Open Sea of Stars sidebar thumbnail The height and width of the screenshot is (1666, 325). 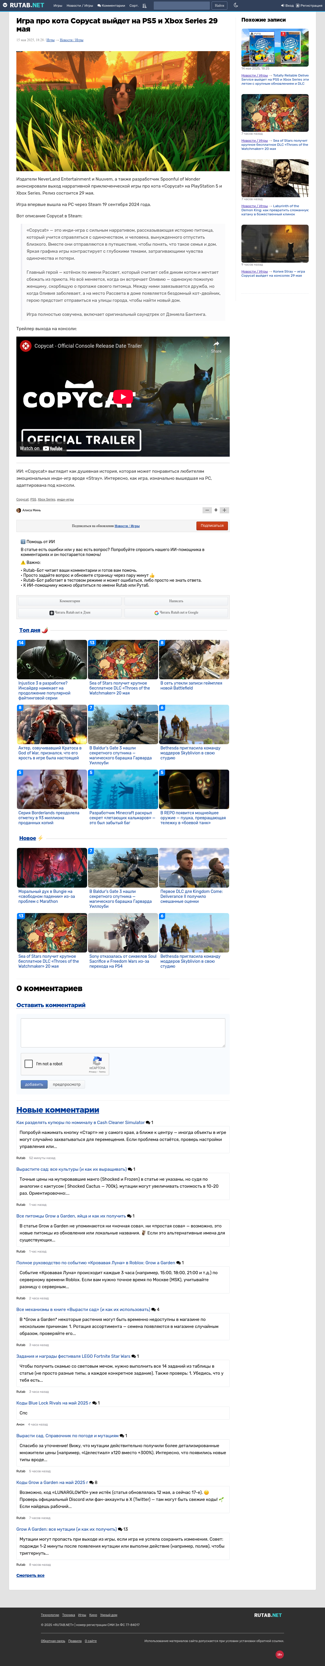click(x=274, y=112)
